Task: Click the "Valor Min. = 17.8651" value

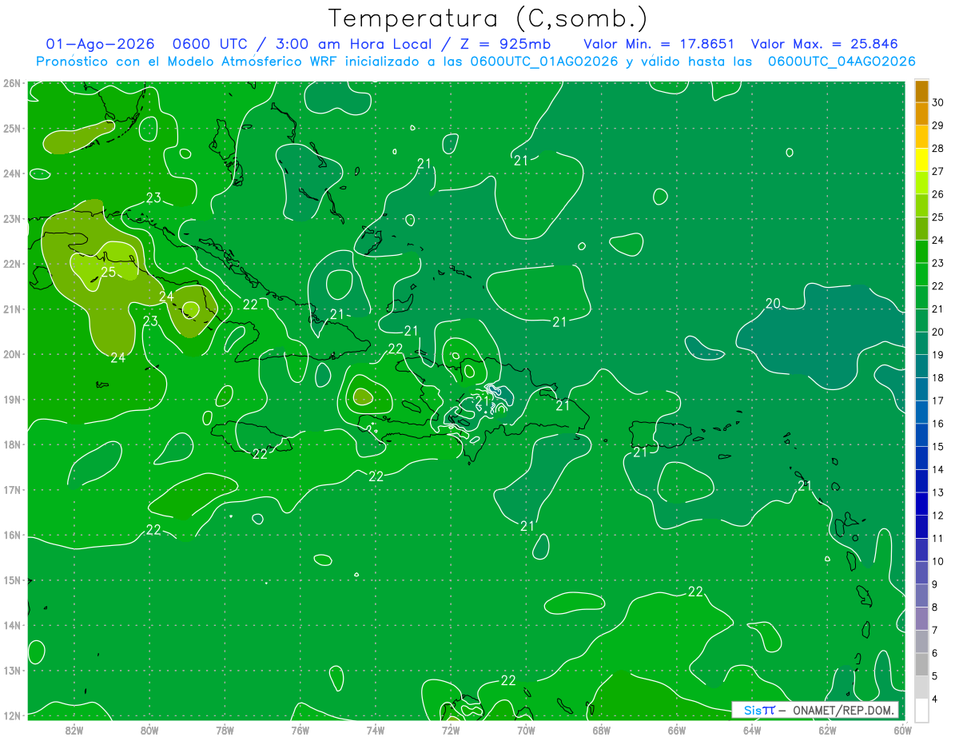Action: coord(659,44)
